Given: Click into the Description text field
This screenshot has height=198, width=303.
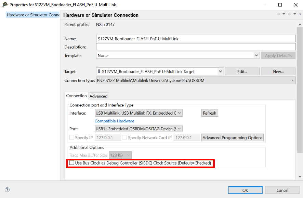Looking at the screenshot, I should click(x=196, y=47).
